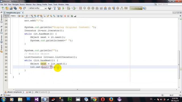
Task: Click the Shift Line Right icon
Action: pos(61,16)
